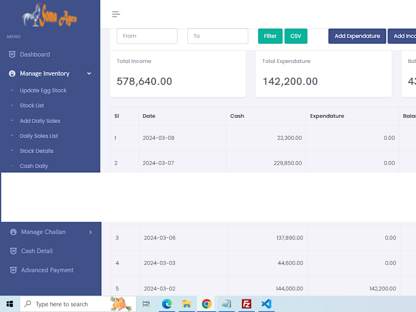Open Visual Studio Code from taskbar
This screenshot has width=416, height=312.
click(266, 304)
